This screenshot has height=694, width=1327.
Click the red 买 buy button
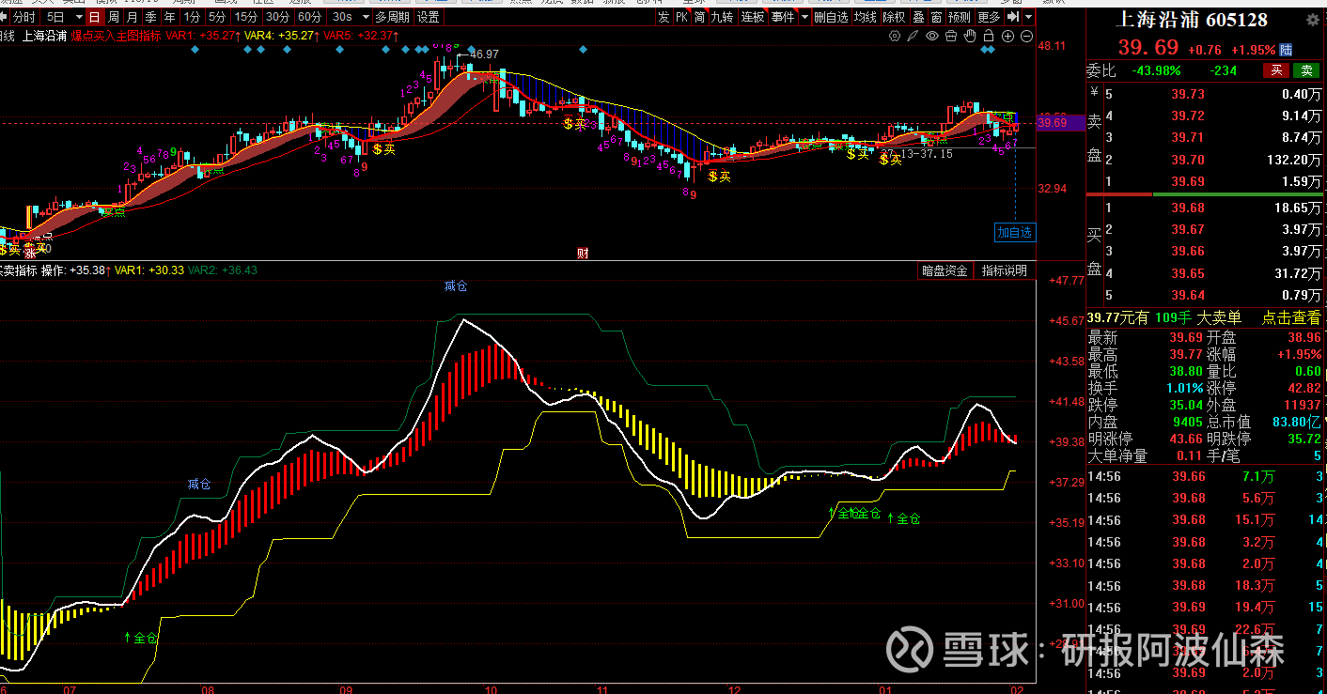click(1276, 70)
